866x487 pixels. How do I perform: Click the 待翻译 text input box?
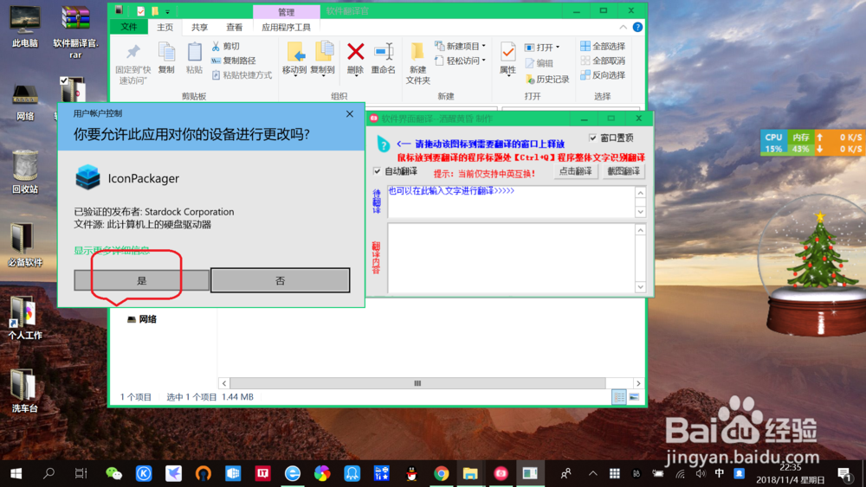pos(511,202)
